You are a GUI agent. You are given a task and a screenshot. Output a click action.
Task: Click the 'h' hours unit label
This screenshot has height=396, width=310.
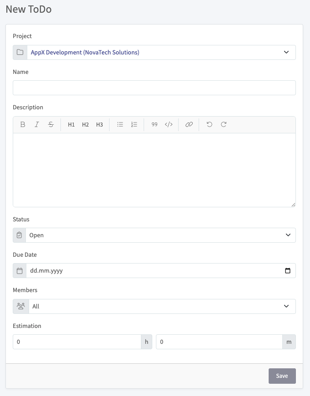tap(146, 342)
